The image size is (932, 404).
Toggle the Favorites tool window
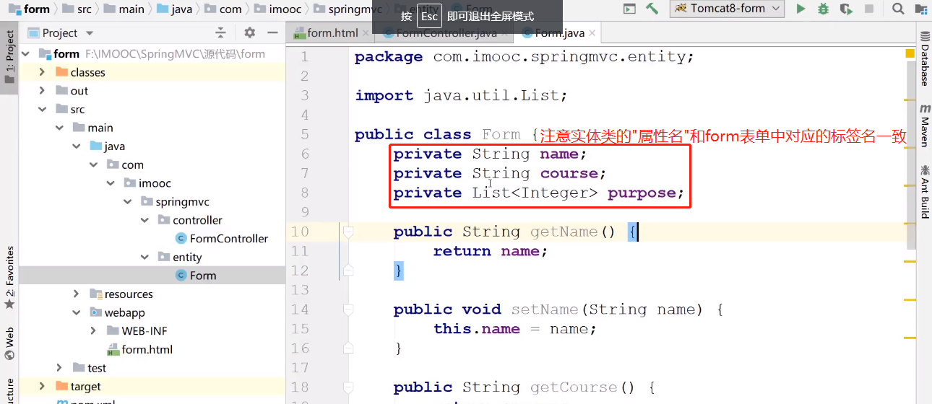click(x=9, y=278)
